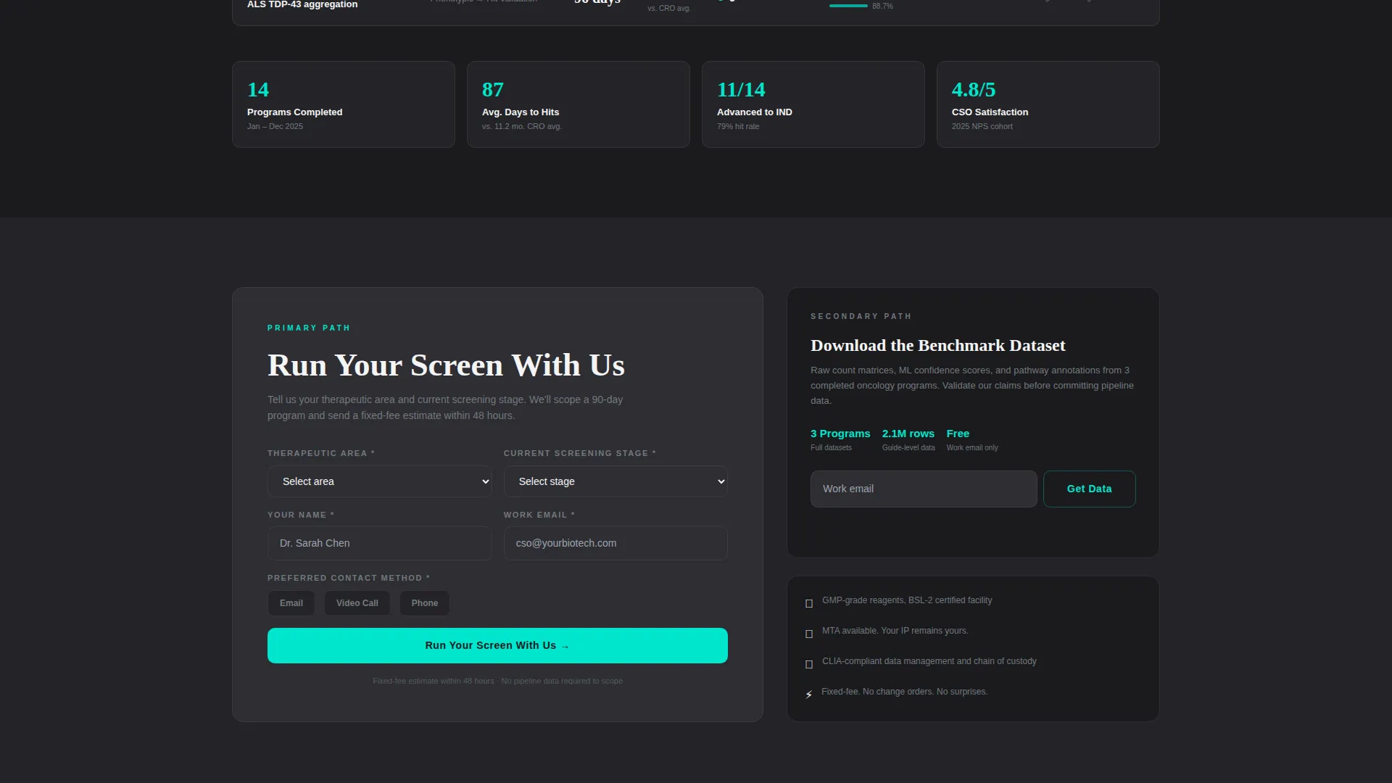The width and height of the screenshot is (1392, 783).
Task: Click the '2.1M rows' stat text
Action: point(908,434)
